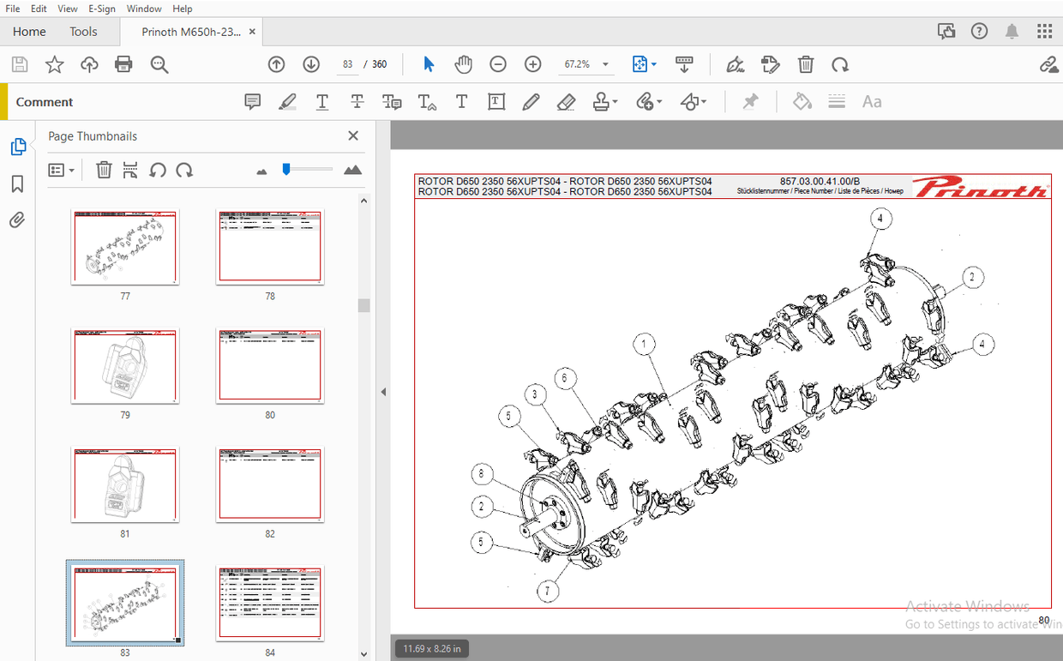This screenshot has height=661, width=1063.
Task: Select the Hand tool for panning
Action: coord(463,63)
